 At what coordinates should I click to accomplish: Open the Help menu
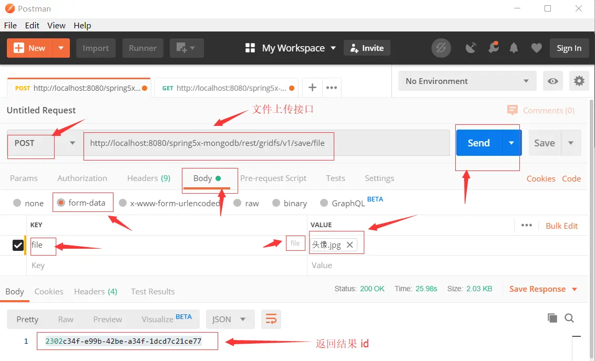[83, 25]
